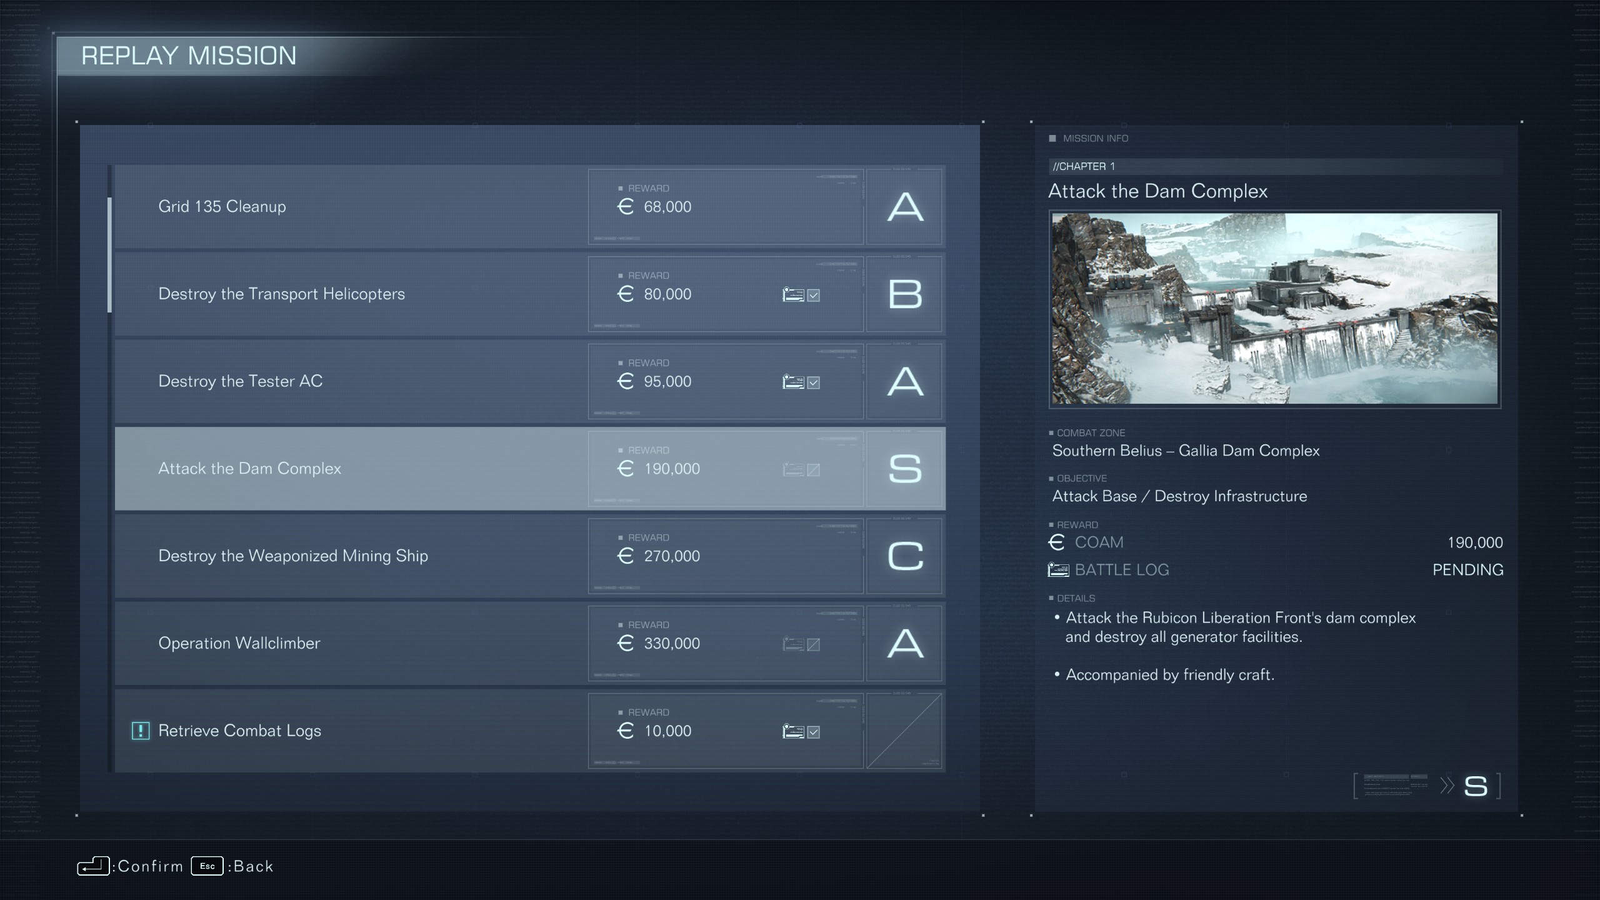
Task: Click the A rank icon for Destroy the Tester AC
Action: [906, 381]
